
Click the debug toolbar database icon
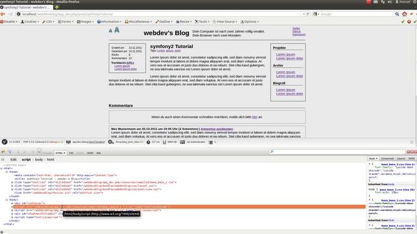211,142
